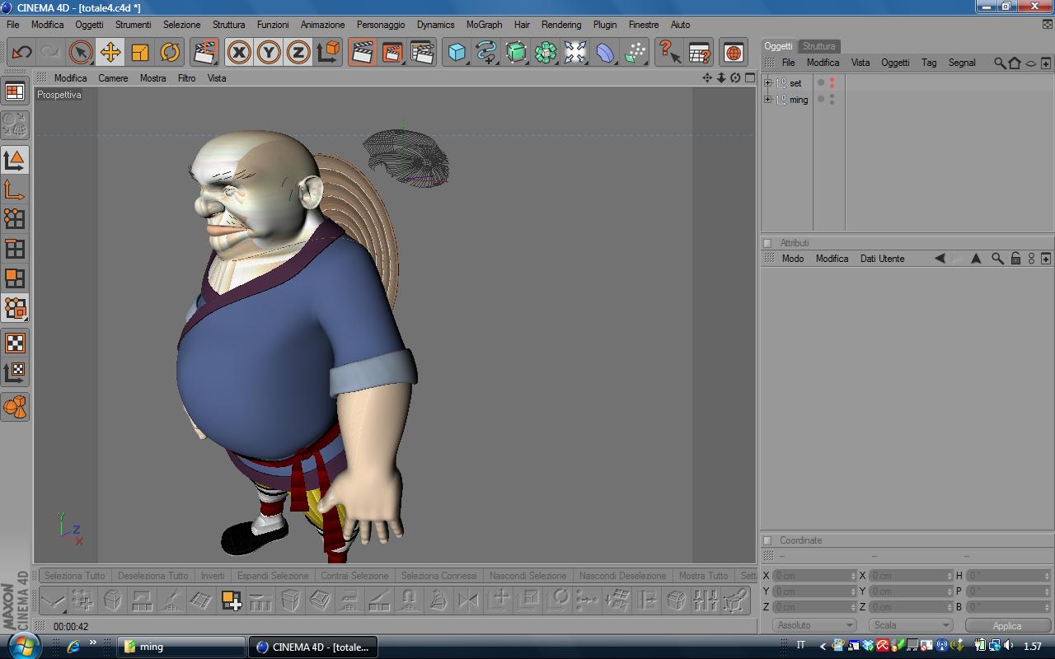Image resolution: width=1055 pixels, height=659 pixels.
Task: Open the Dati Utente menu
Action: coord(882,259)
